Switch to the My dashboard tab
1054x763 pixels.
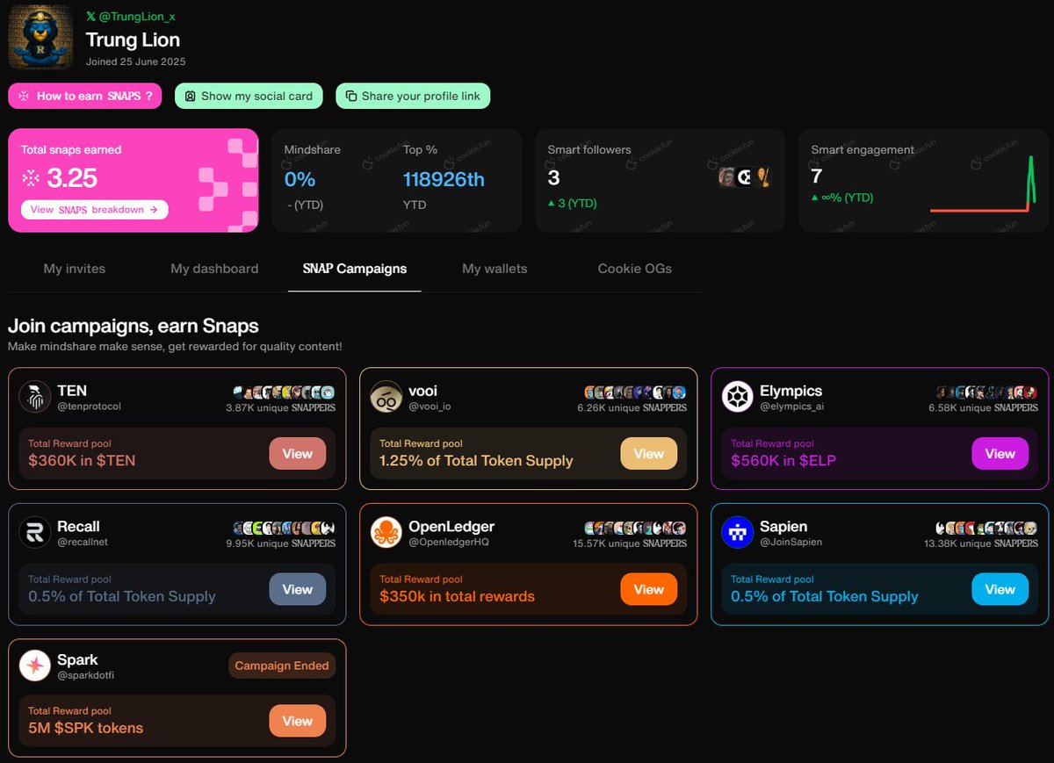coord(214,269)
